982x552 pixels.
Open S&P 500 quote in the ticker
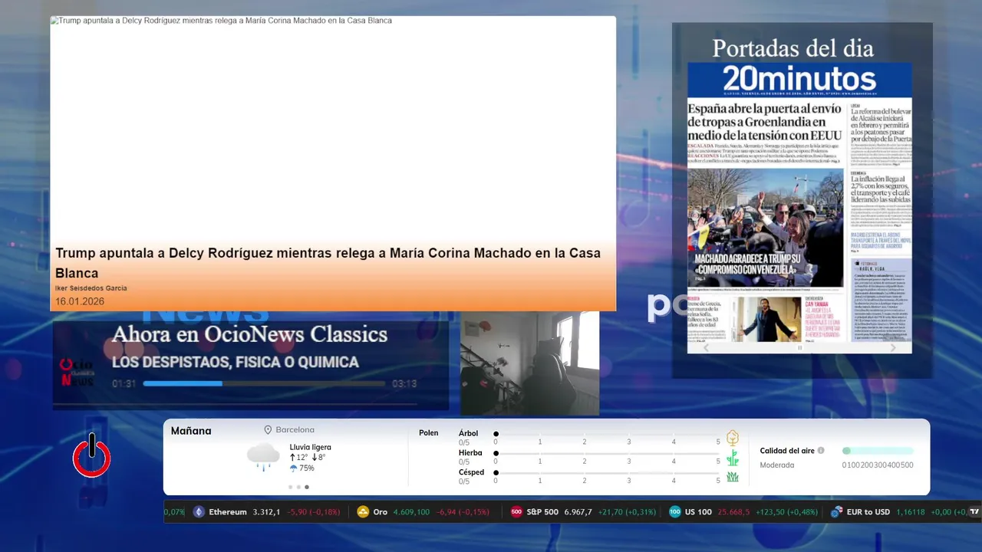pos(583,512)
